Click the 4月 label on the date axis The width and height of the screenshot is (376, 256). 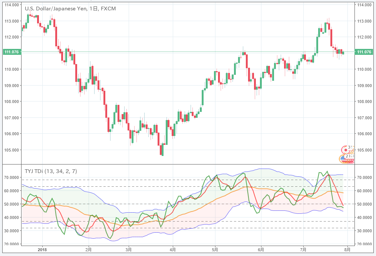click(x=173, y=250)
